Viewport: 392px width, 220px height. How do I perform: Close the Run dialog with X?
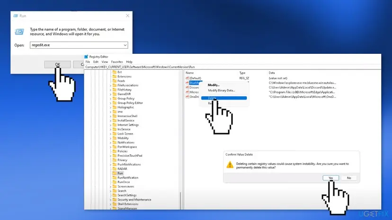128,16
